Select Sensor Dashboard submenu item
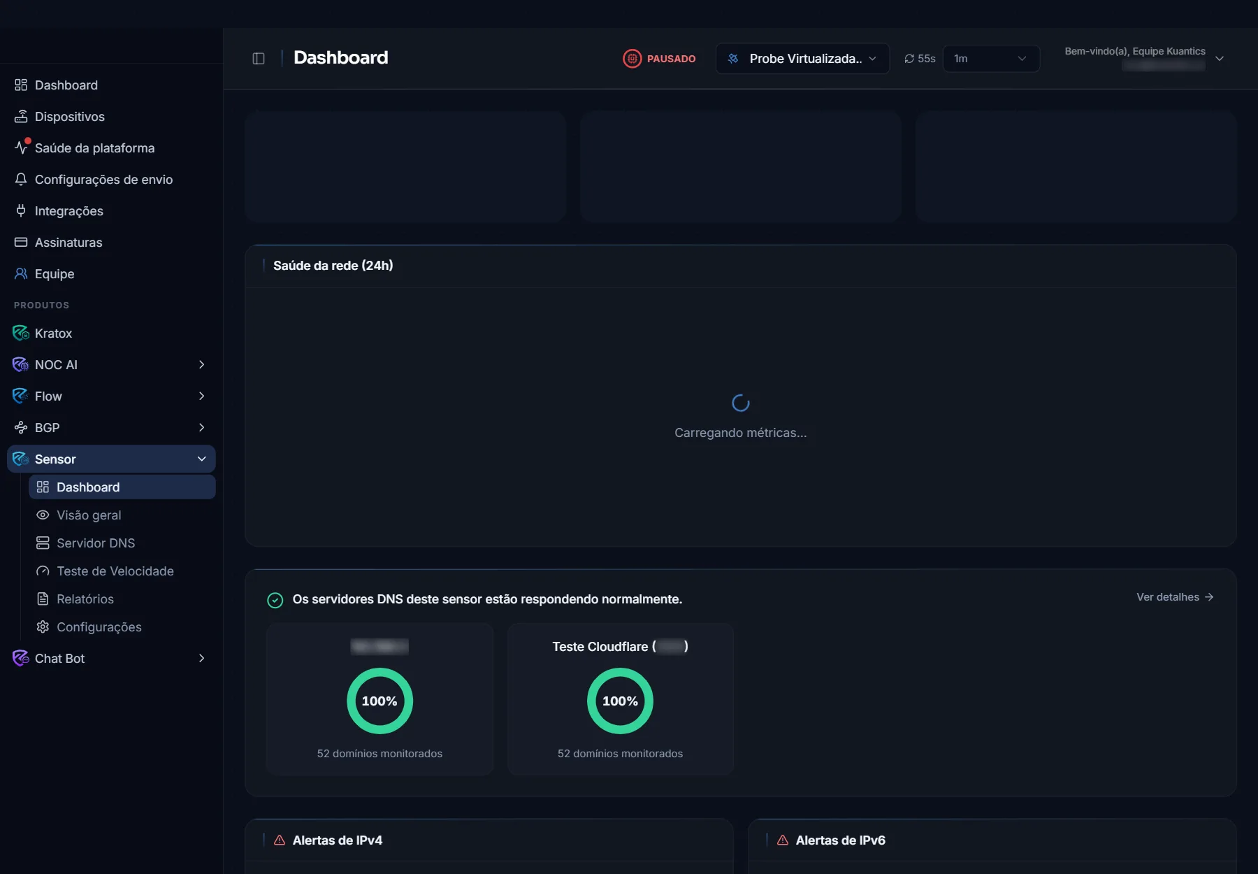1258x874 pixels. click(122, 487)
